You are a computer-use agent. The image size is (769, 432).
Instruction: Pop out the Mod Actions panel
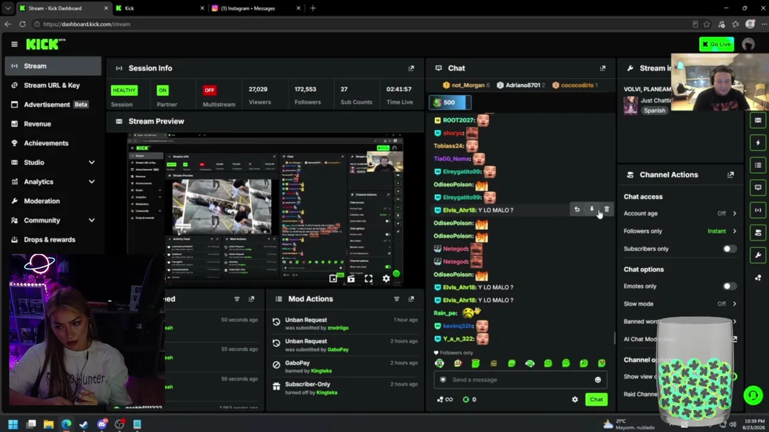coord(411,299)
